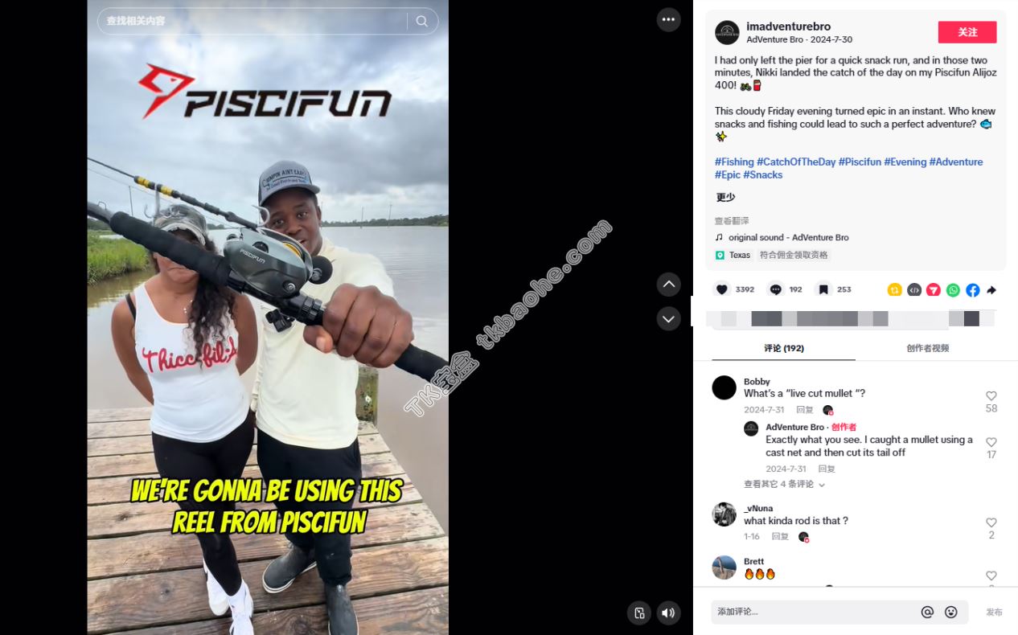
Task: Open the emoji picker in comment box
Action: tap(950, 612)
